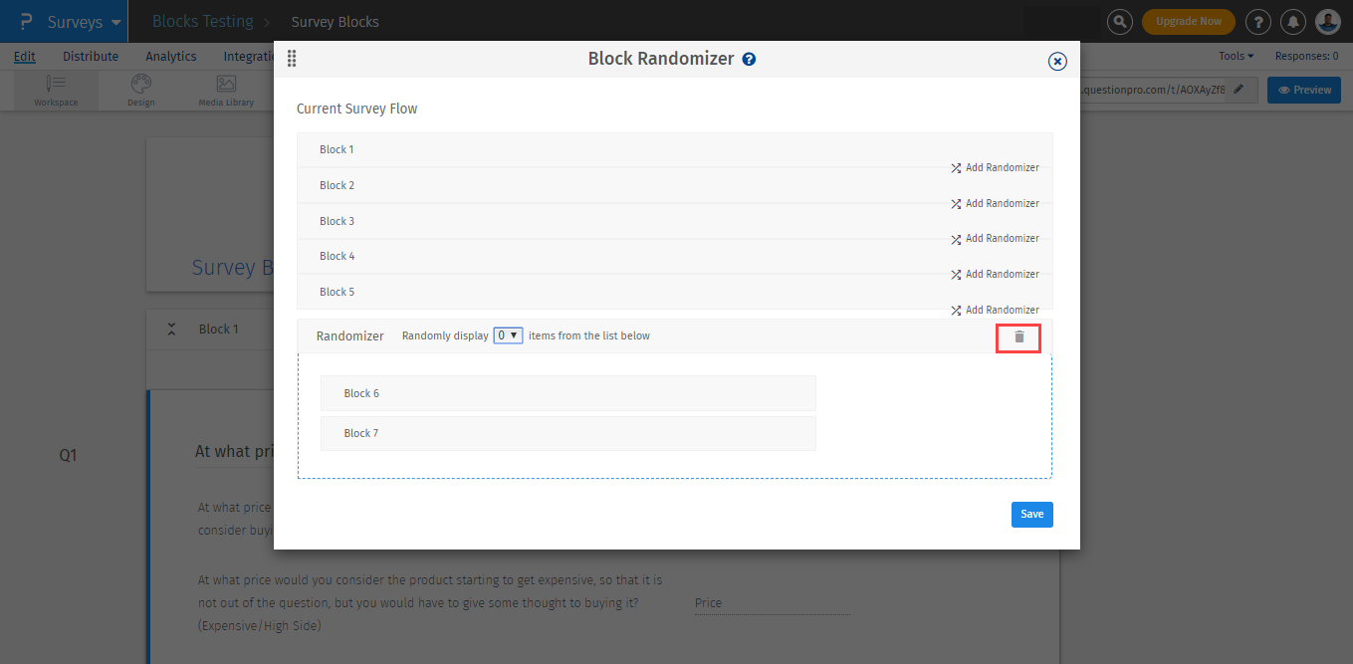Switch to the Analytics tab

171,57
